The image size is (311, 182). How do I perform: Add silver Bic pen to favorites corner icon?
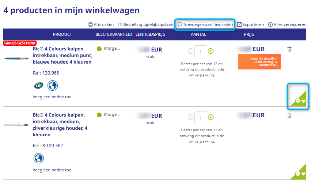(x=300, y=173)
